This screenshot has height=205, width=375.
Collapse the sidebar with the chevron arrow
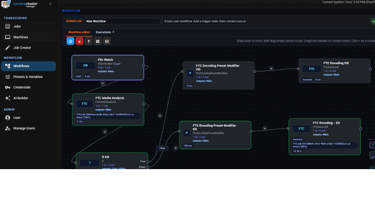coord(50,4)
